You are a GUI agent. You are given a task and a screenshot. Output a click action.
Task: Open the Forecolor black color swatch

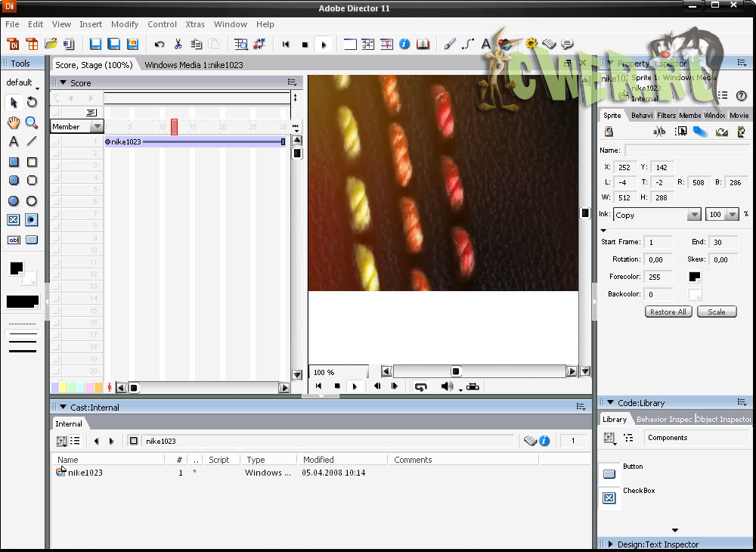click(695, 277)
